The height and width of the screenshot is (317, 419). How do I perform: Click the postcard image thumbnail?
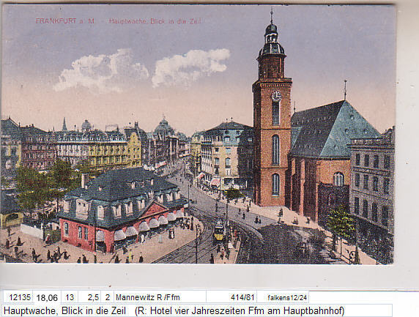coord(198,134)
